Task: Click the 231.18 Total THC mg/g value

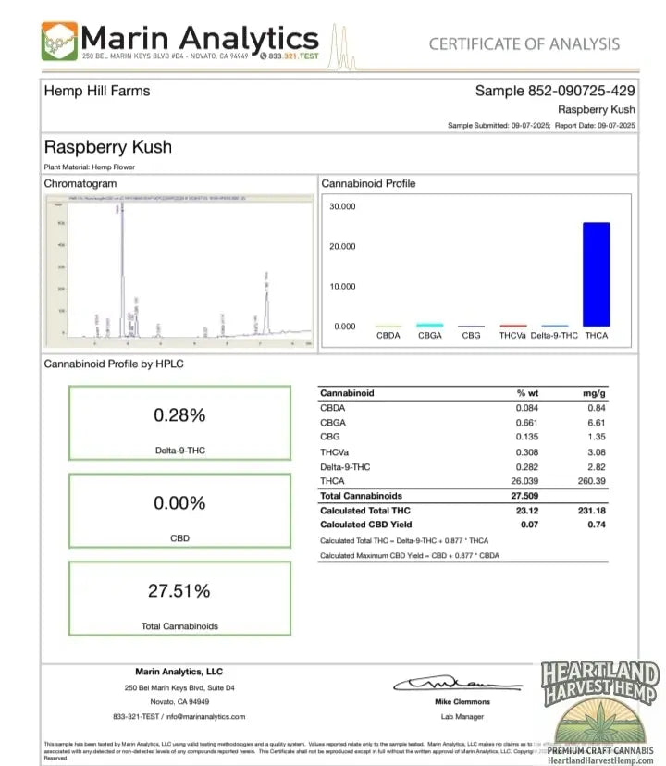Action: 592,511
